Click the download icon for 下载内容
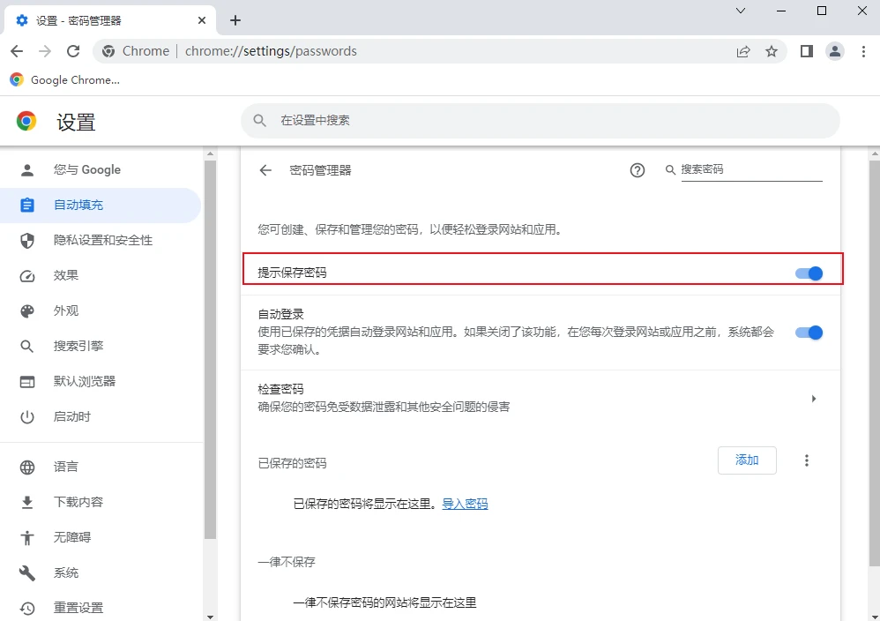 (x=27, y=503)
